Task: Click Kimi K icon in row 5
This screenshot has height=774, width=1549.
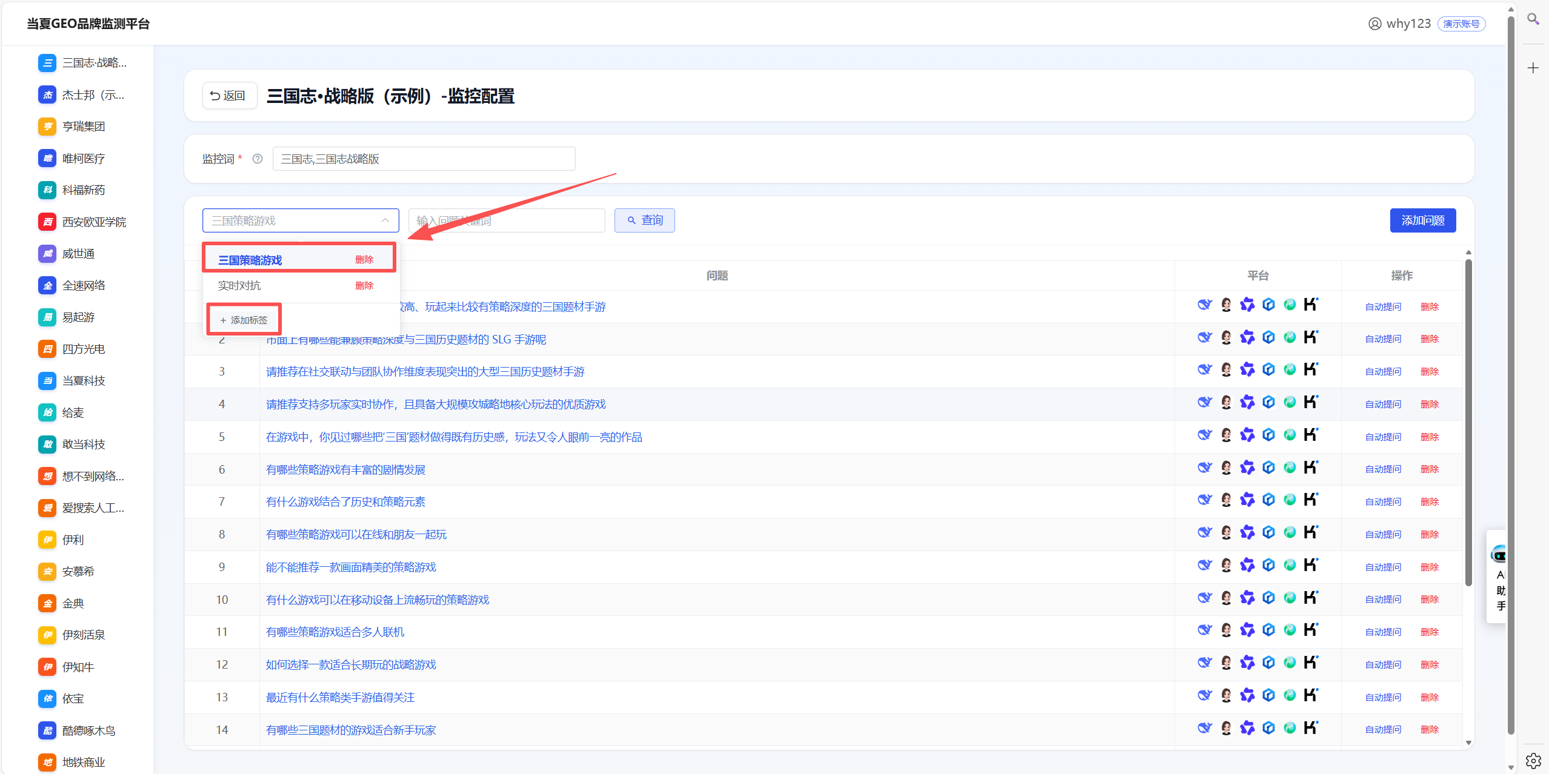Action: coord(1311,435)
